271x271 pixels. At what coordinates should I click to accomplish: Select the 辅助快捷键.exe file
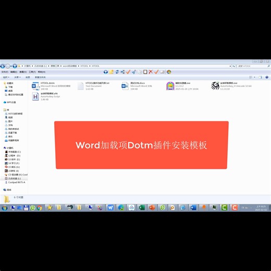(x=182, y=86)
